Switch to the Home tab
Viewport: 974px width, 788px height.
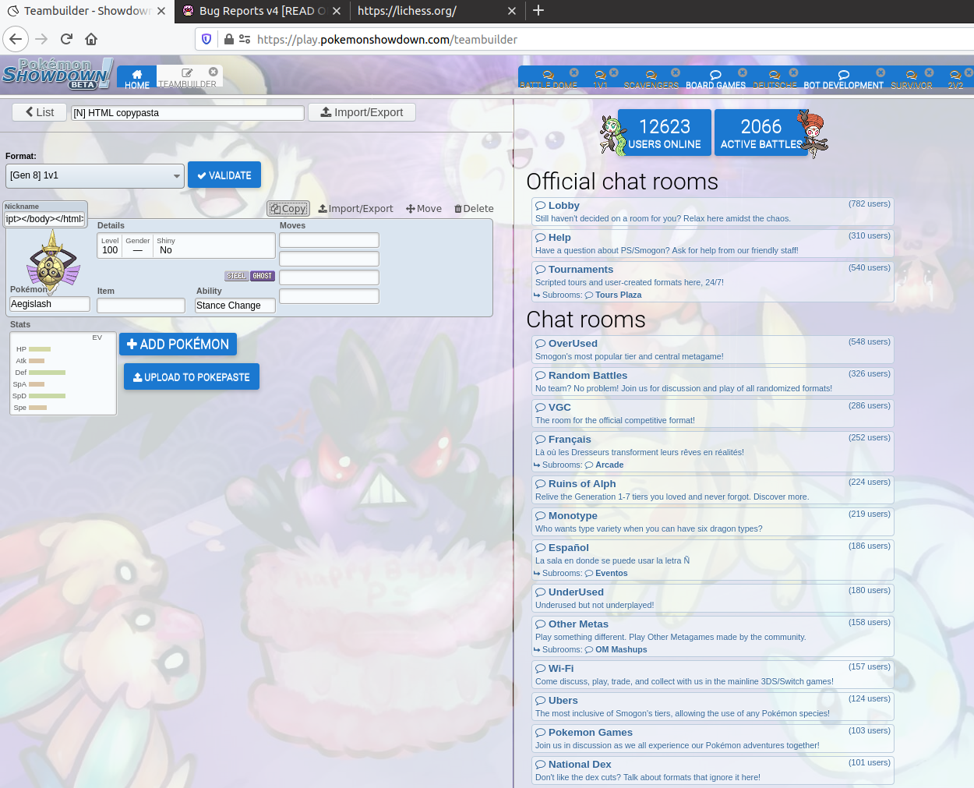coord(137,76)
